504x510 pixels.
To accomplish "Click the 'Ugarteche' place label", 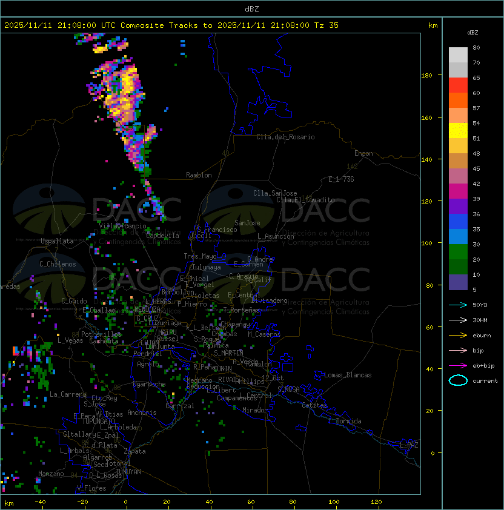I will point(150,384).
